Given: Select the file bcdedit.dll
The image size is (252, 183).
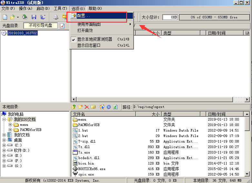Looking at the screenshot, I should (89, 158).
